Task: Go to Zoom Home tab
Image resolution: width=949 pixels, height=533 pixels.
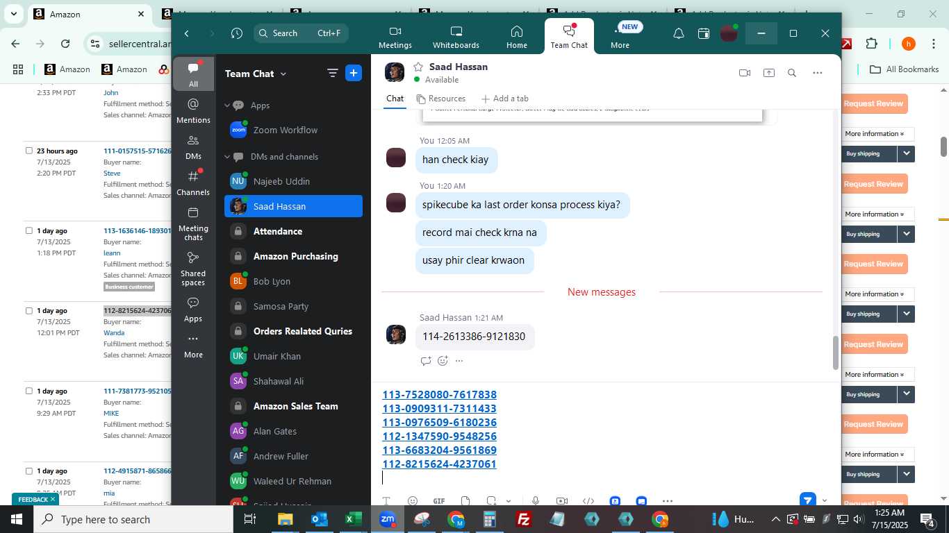Action: click(516, 37)
